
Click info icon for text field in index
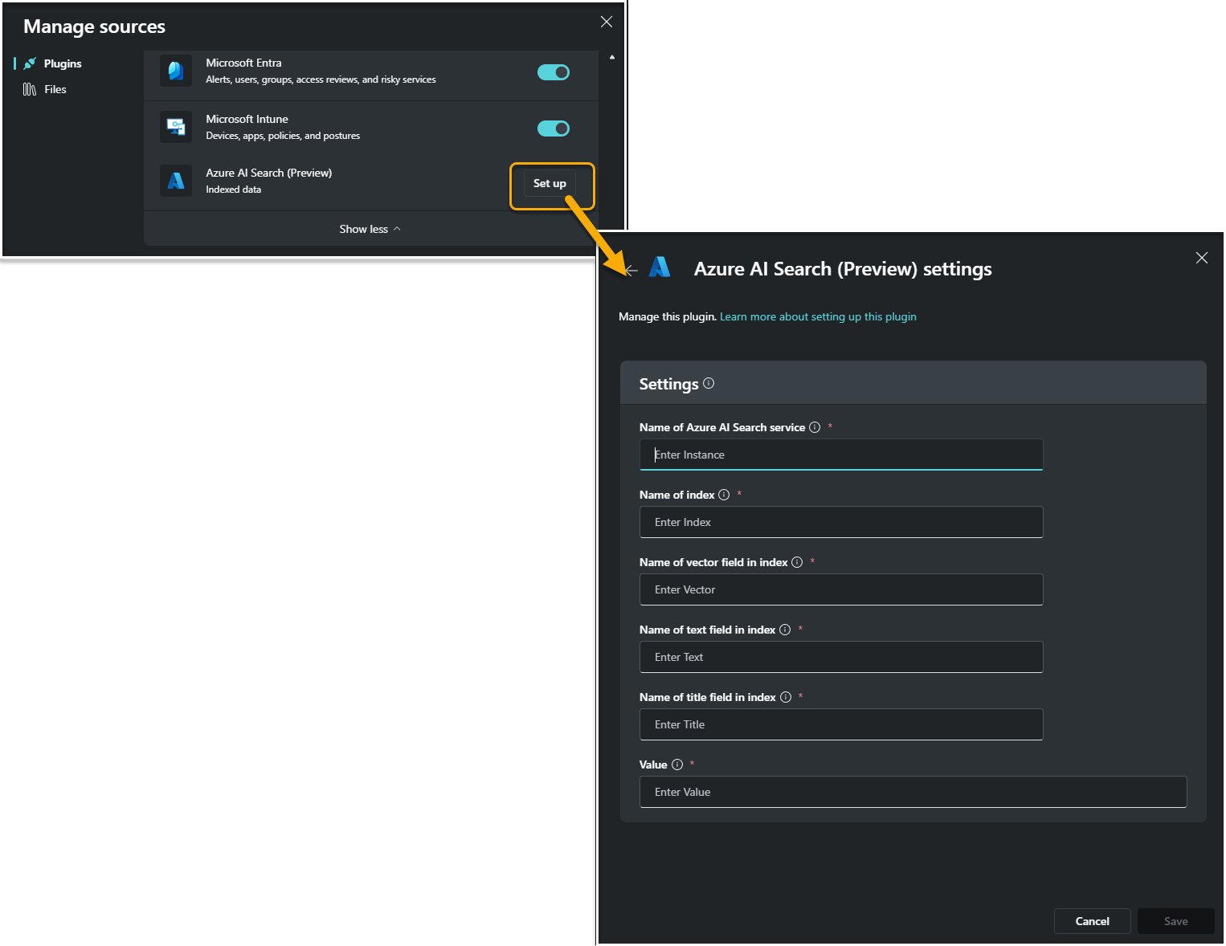click(x=785, y=630)
